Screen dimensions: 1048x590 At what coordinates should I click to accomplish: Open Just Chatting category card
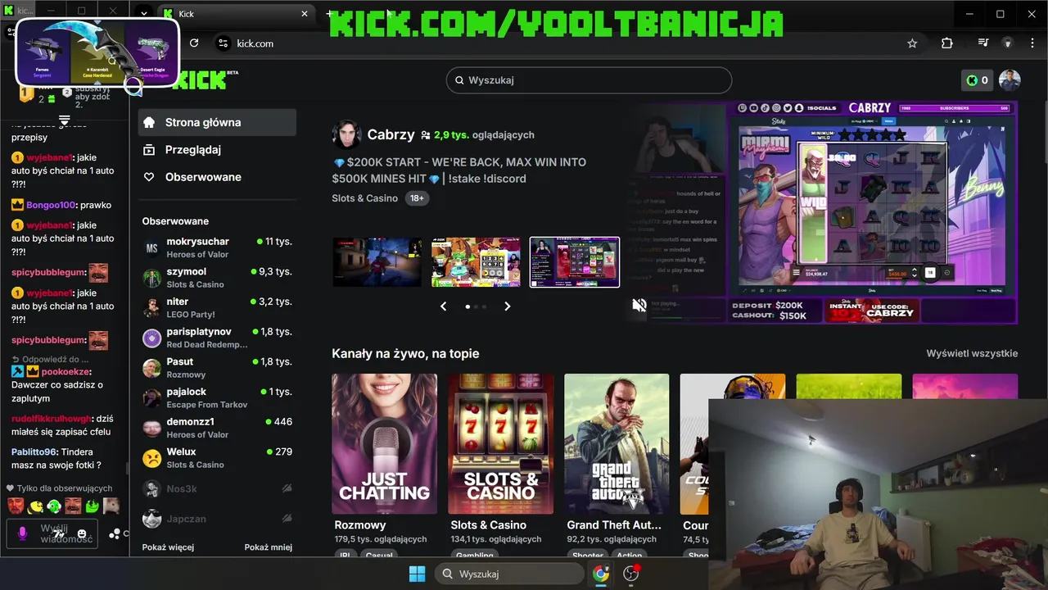[x=384, y=444]
